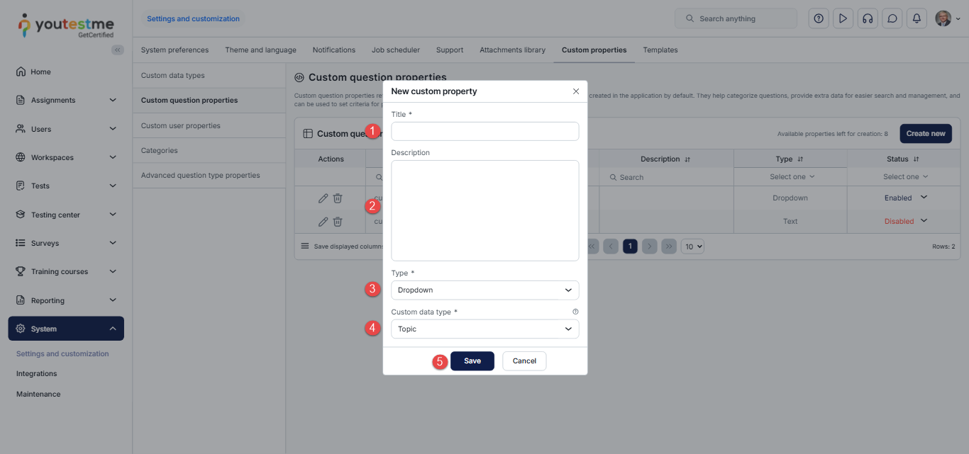This screenshot has height=454, width=969.
Task: Open Custom data types section
Action: [209, 75]
